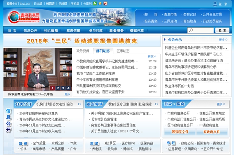Screen dimensions: 234x155
Task: Show slideshow image number 3
Action: click(63, 88)
